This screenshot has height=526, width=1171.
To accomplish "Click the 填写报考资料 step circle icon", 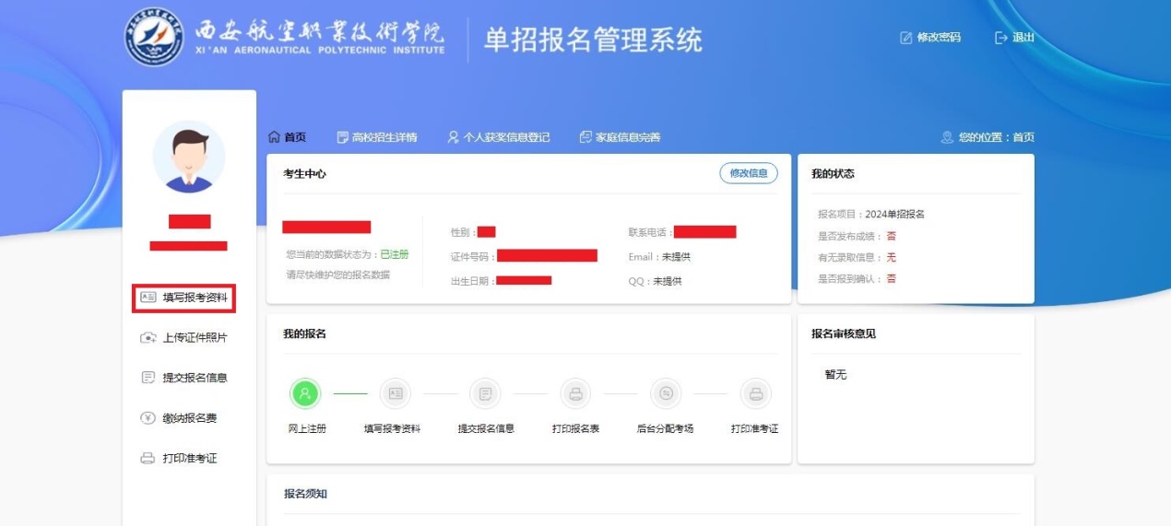I will [x=395, y=393].
